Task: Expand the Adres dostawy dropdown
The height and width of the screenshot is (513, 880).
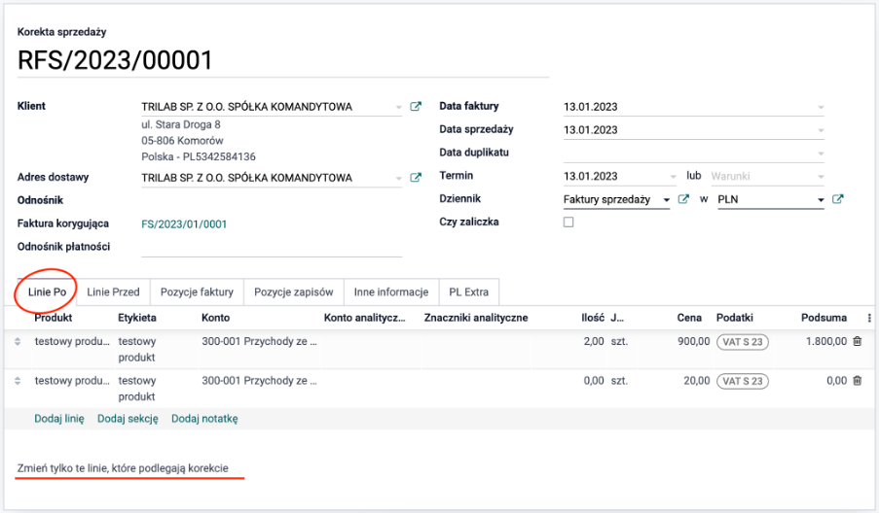Action: (398, 178)
